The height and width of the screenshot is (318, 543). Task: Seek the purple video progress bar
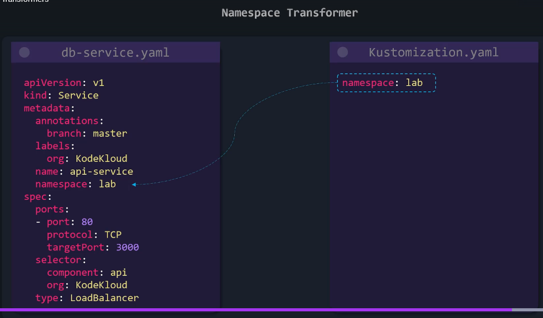click(x=256, y=310)
